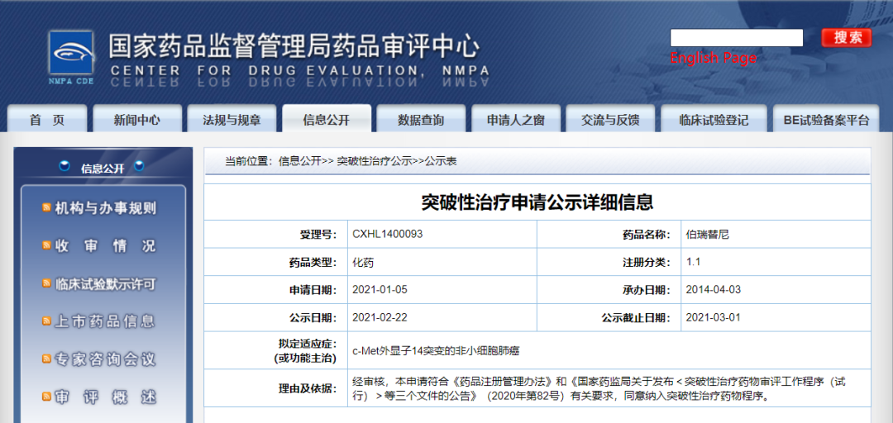The height and width of the screenshot is (423, 893).
Task: Switch to 法规与规章 tab
Action: pyautogui.click(x=232, y=118)
